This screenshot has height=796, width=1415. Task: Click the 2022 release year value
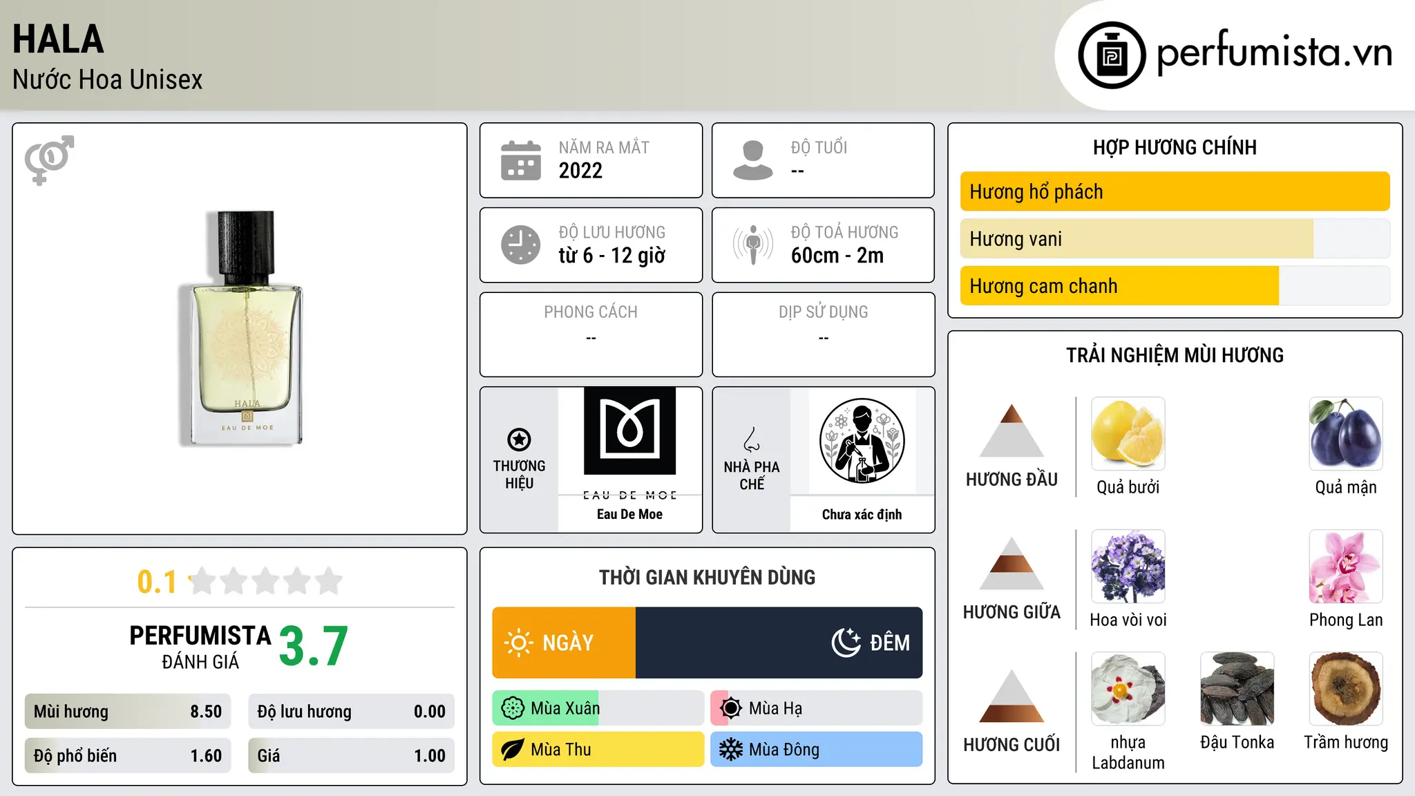[580, 171]
